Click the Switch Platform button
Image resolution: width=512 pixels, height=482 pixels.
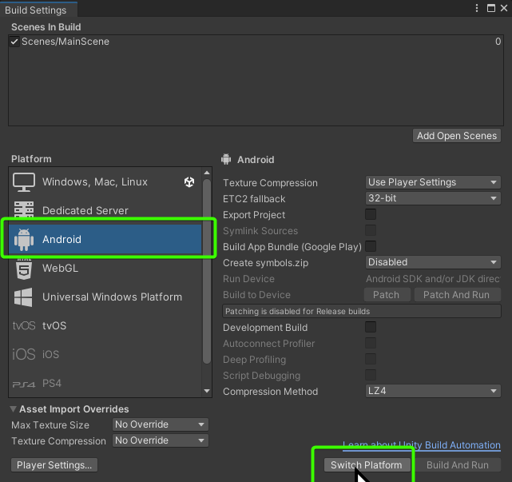367,465
